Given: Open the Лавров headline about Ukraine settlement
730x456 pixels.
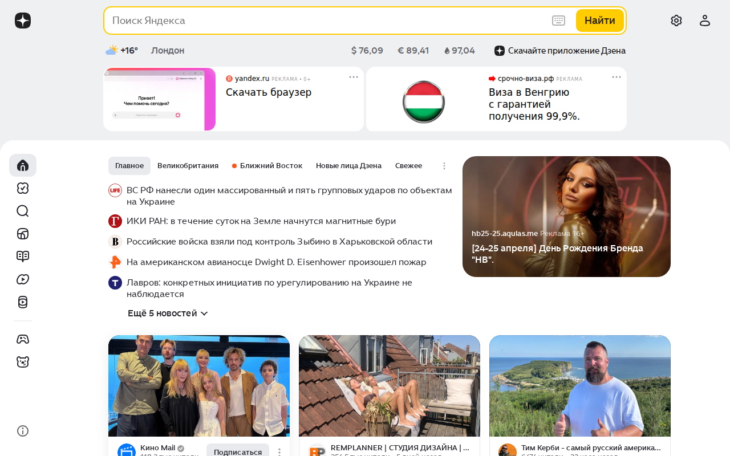Looking at the screenshot, I should [269, 288].
